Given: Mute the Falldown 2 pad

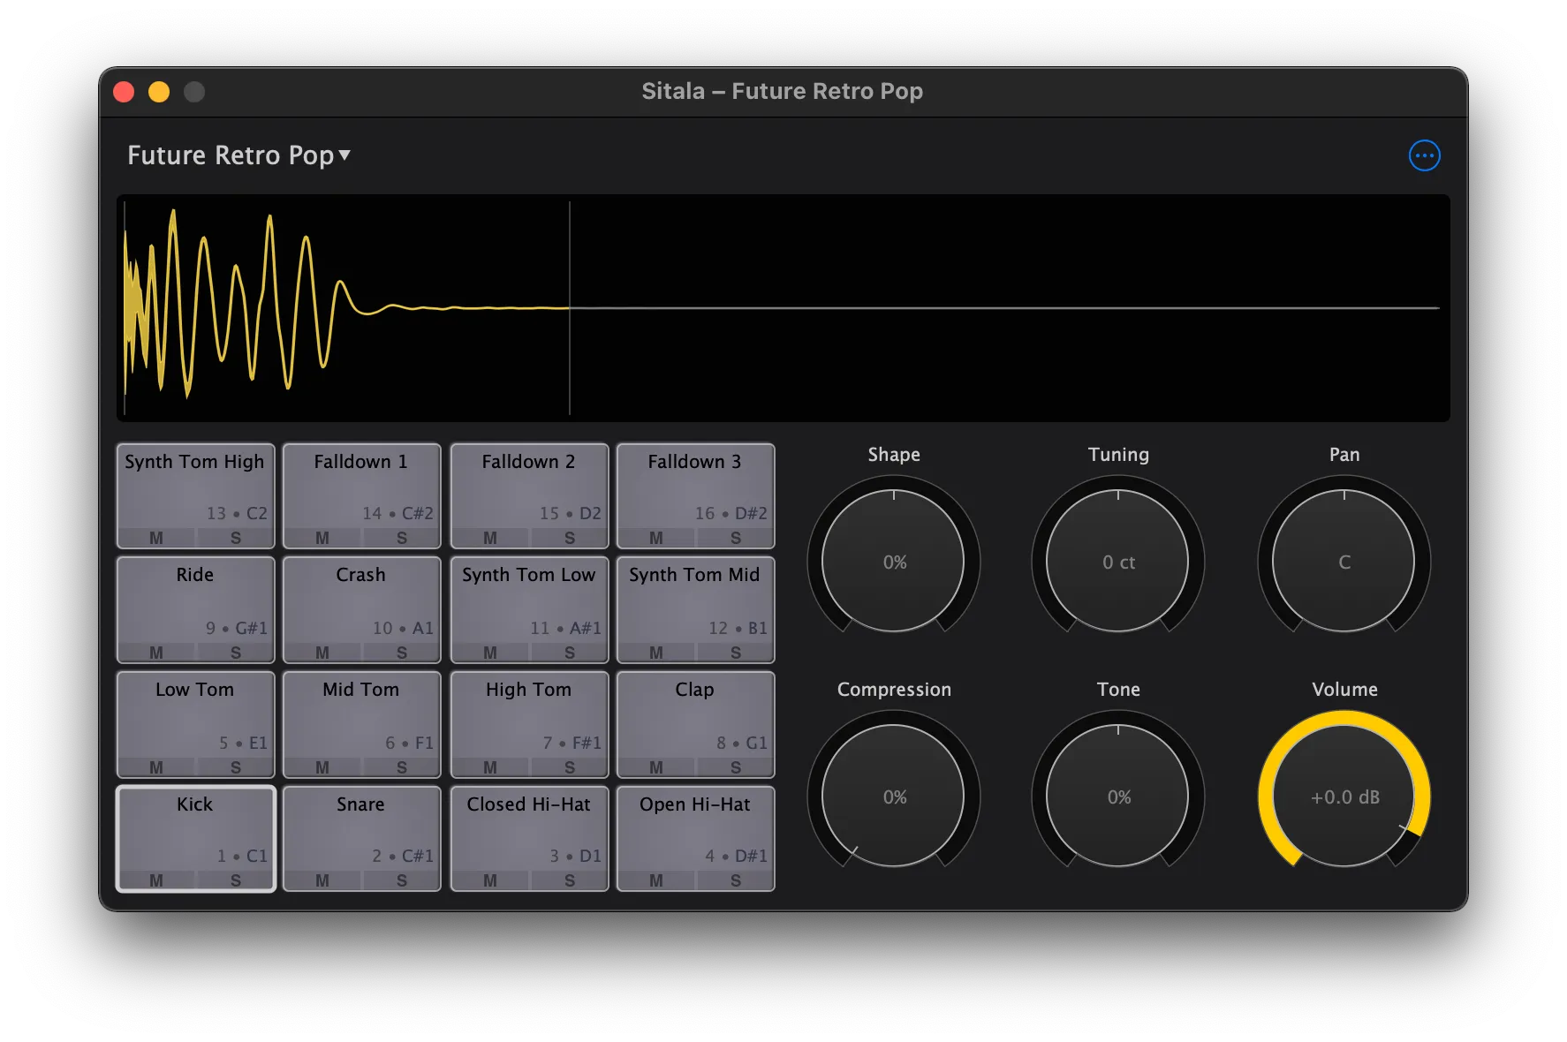Looking at the screenshot, I should (x=490, y=538).
